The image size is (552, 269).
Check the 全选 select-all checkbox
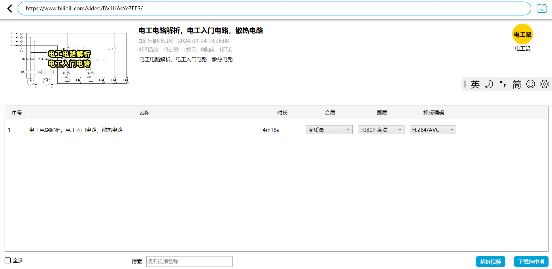pos(8,260)
